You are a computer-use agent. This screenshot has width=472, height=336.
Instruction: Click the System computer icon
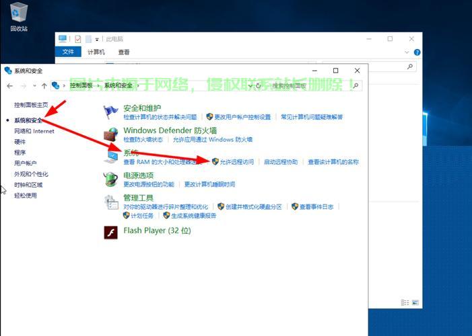click(x=110, y=157)
